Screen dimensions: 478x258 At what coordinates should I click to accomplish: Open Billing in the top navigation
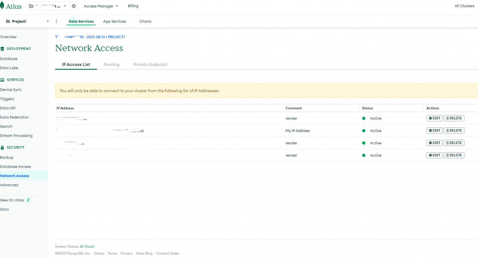click(x=133, y=6)
